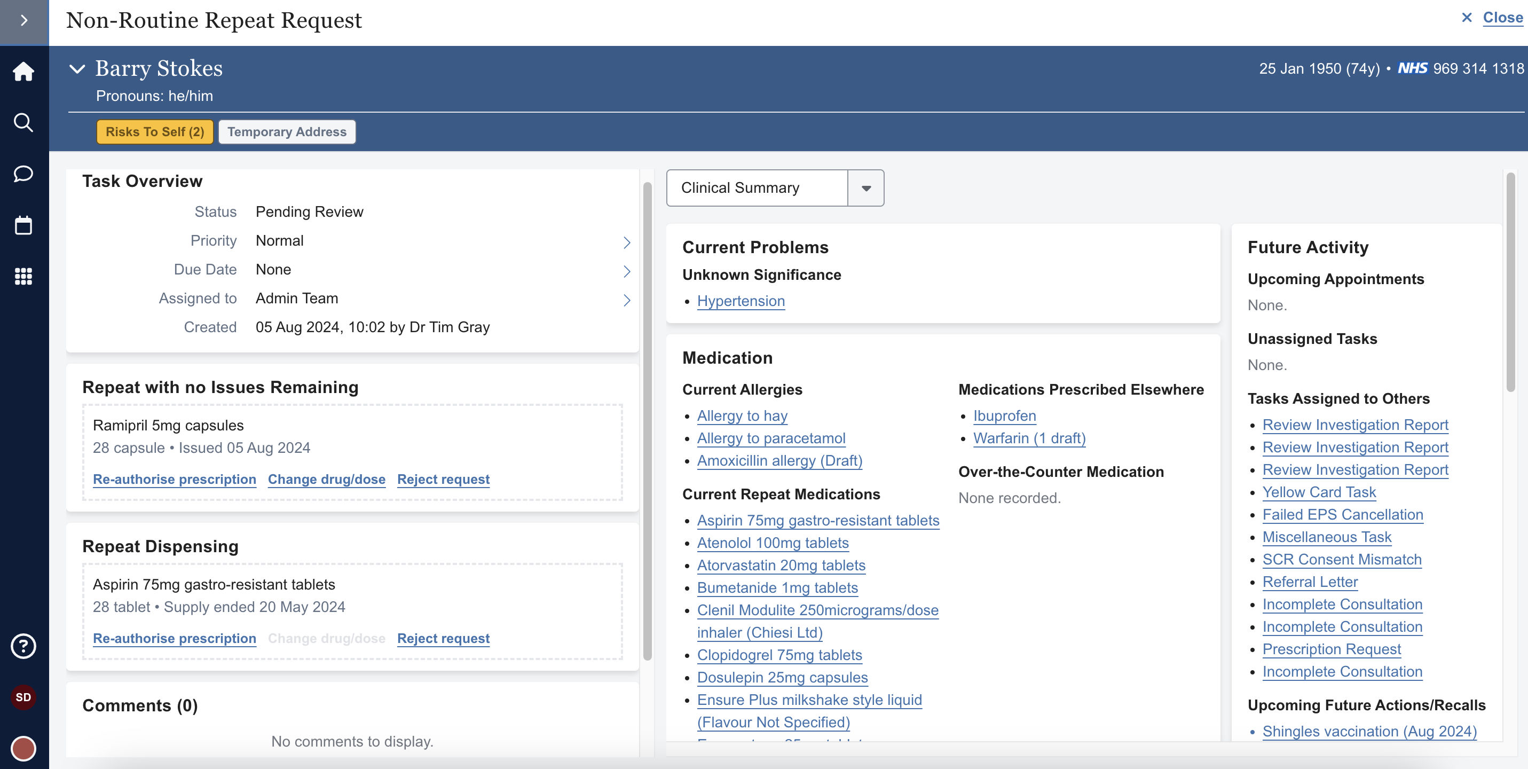Open the apps grid icon
Image resolution: width=1528 pixels, height=769 pixels.
click(x=23, y=277)
